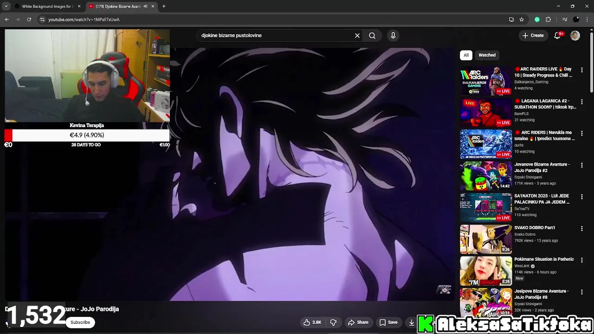Open options for Jovanove Bizarne Avanture video
Screen dimensions: 594x334
pos(582,165)
